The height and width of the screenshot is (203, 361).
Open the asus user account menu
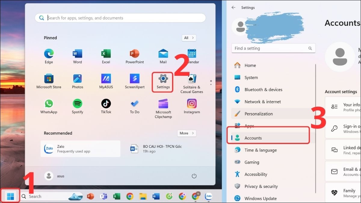coord(54,176)
